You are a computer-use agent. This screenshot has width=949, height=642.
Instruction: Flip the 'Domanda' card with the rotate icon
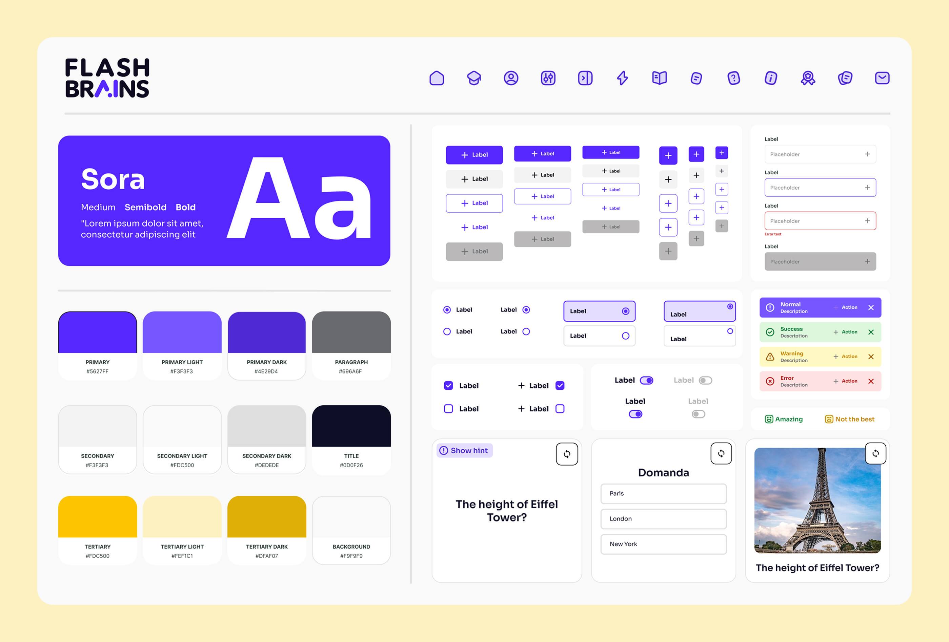pyautogui.click(x=721, y=453)
